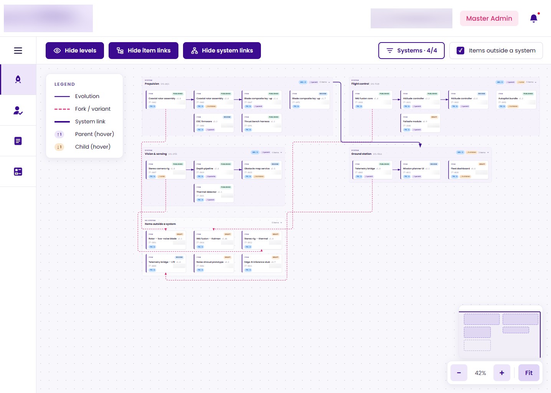Image resolution: width=551 pixels, height=393 pixels.
Task: Click the 42% zoom level
Action: coord(480,373)
